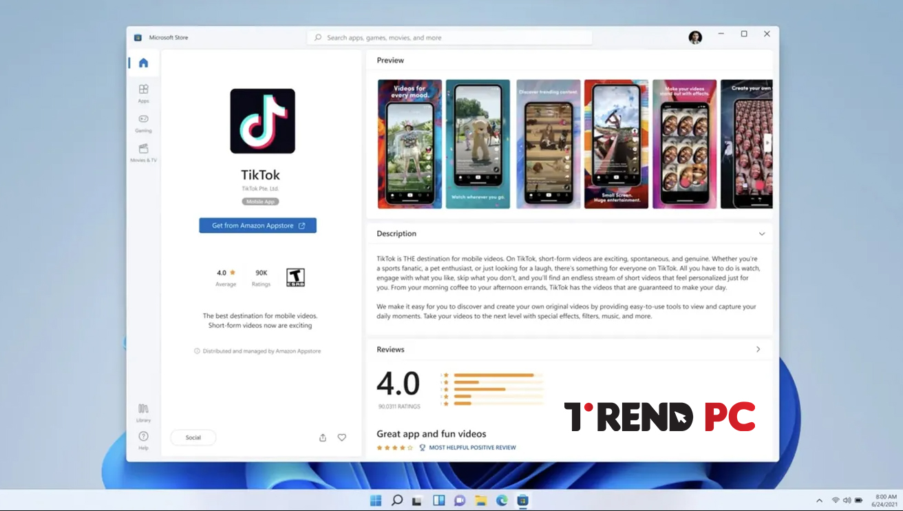Open Movies & TV in the sidebar

[143, 153]
